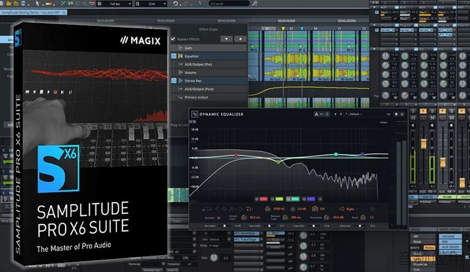The width and height of the screenshot is (470, 272).
Task: Click the pan knob showing -4.3
Action: click(386, 96)
